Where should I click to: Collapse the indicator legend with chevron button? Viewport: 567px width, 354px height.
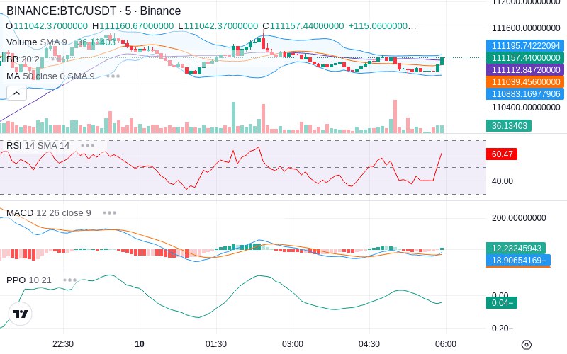[x=16, y=93]
